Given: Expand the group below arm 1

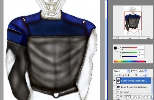Looking at the screenshot, I should coord(118,95).
